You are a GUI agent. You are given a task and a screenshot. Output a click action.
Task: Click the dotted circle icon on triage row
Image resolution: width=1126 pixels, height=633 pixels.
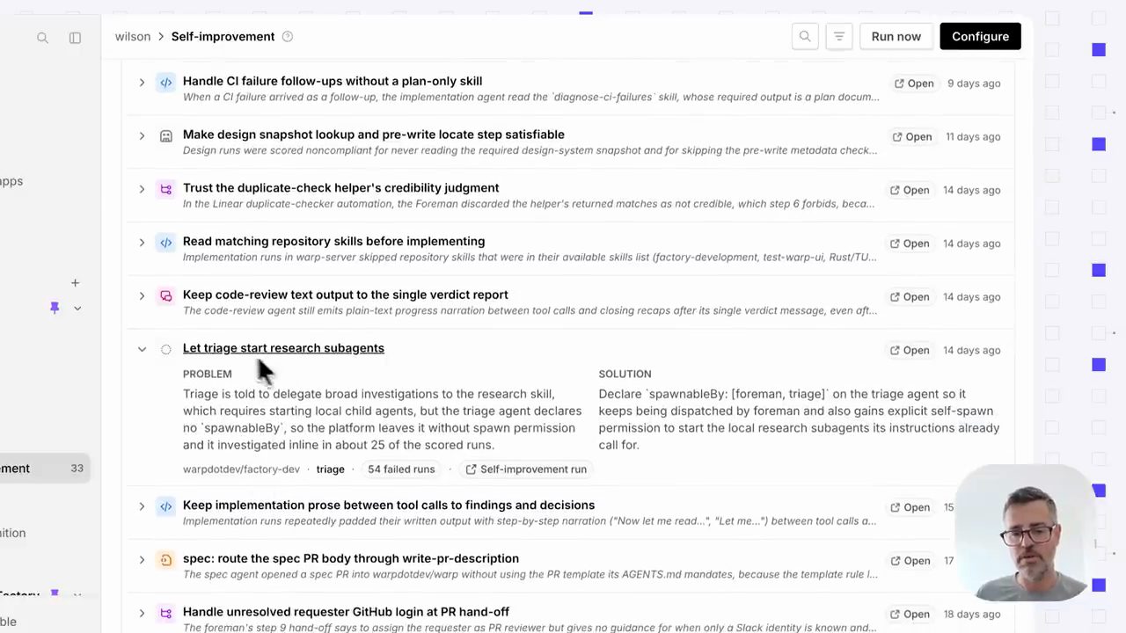[165, 350]
